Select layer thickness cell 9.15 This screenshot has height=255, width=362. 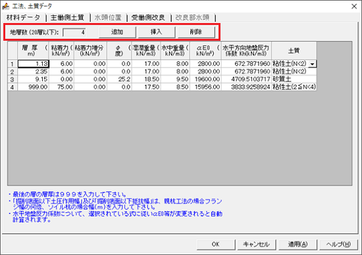[34, 80]
